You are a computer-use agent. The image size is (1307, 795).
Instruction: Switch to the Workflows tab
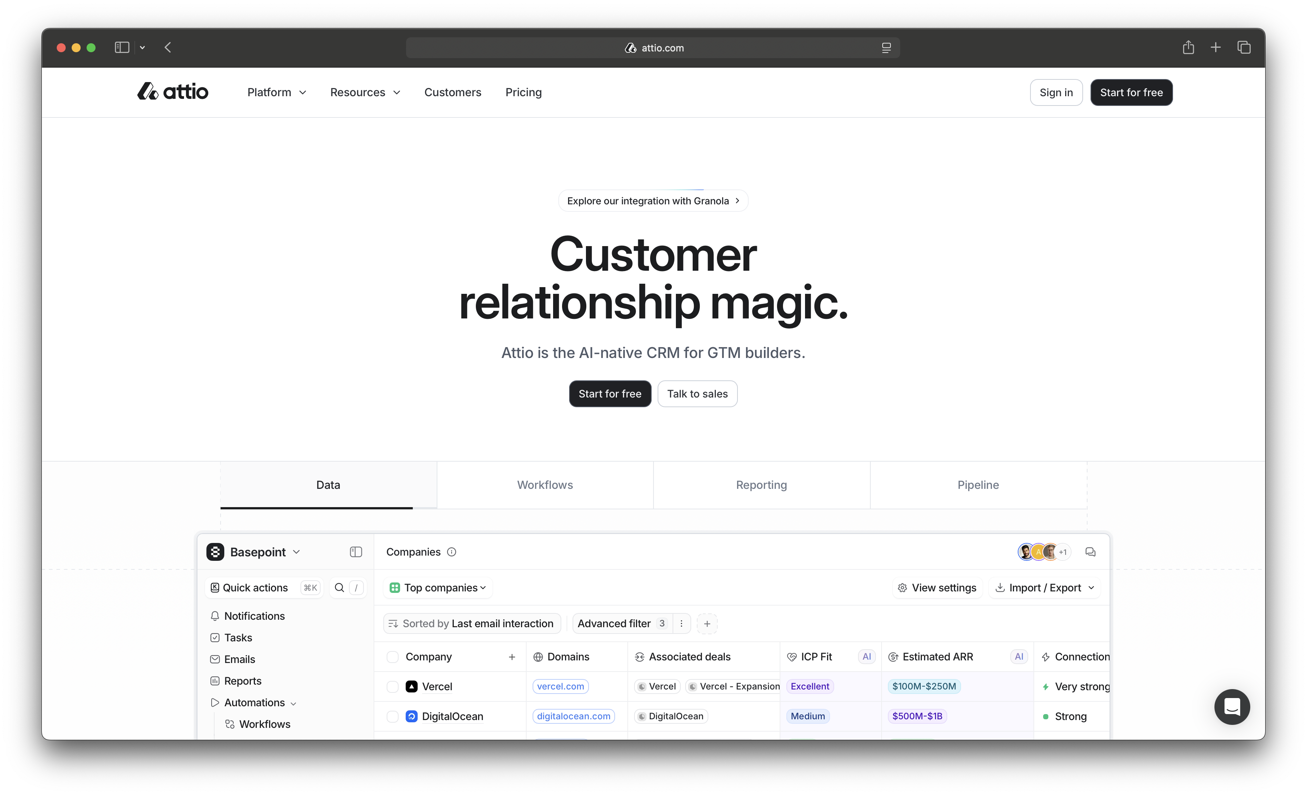click(x=545, y=484)
